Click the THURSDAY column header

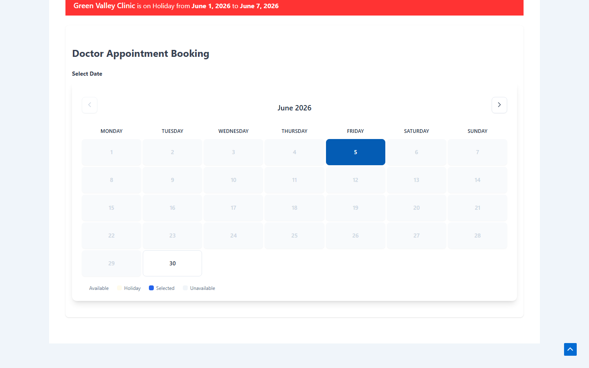[294, 131]
